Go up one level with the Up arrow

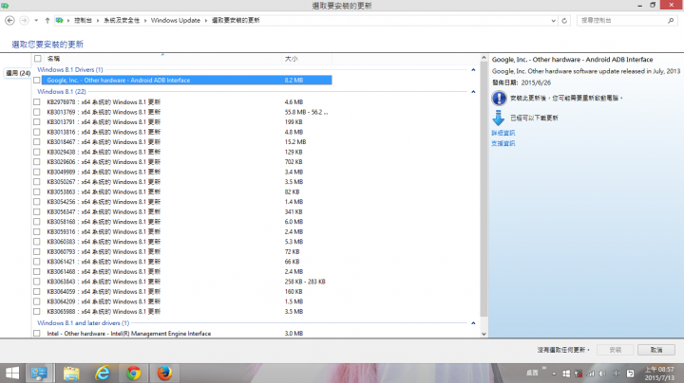coord(47,21)
